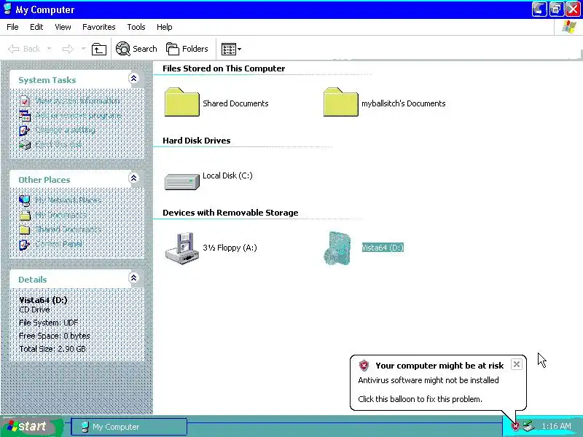Open the Tools menu
The height and width of the screenshot is (437, 583).
[136, 27]
